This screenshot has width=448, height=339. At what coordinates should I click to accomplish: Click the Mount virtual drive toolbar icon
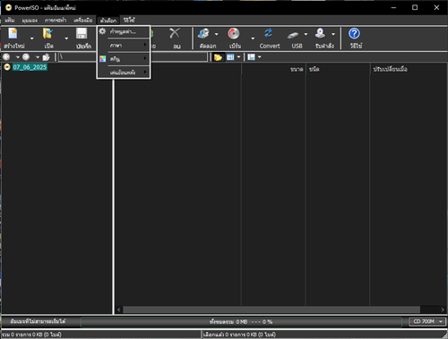320,33
